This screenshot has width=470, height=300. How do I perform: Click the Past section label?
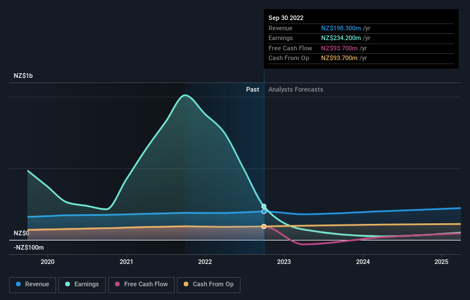point(252,89)
